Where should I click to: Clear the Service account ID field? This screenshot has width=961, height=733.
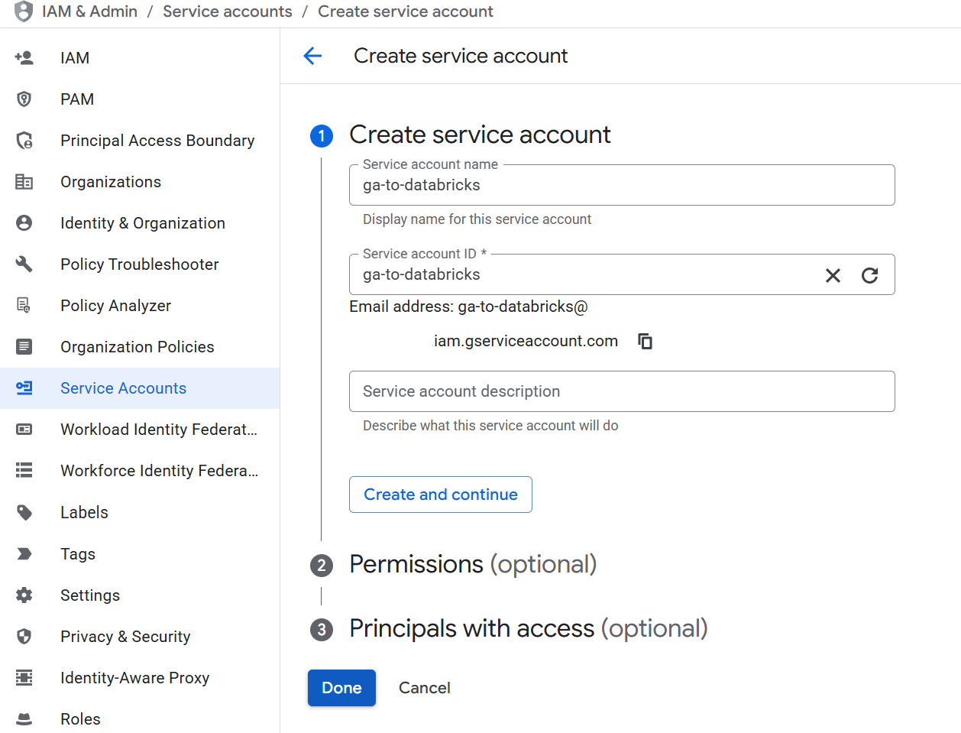click(833, 275)
